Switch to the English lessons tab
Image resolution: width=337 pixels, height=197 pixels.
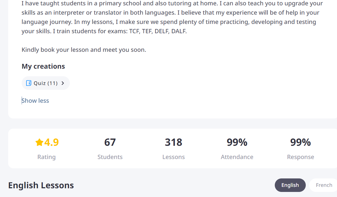(290, 185)
